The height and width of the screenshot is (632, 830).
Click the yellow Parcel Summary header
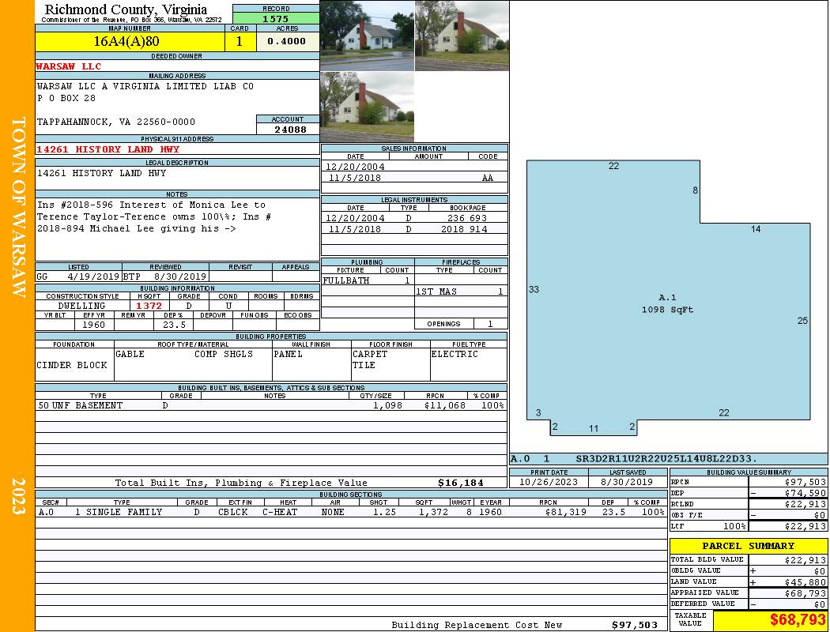(x=748, y=546)
